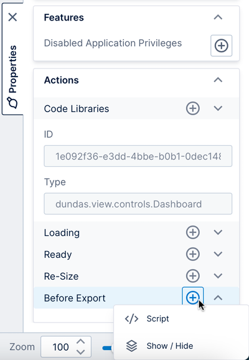Click the ID text field
Screen dimensions: 249x360
coord(138,156)
